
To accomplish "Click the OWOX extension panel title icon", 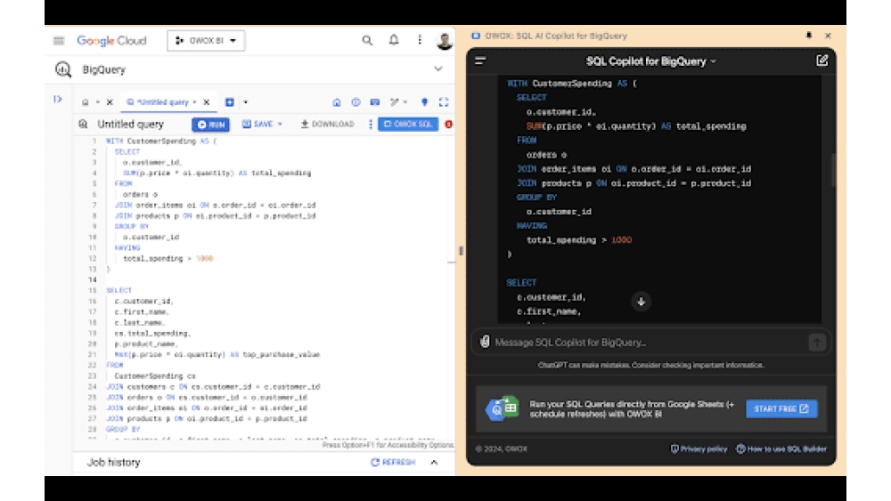I will 475,36.
